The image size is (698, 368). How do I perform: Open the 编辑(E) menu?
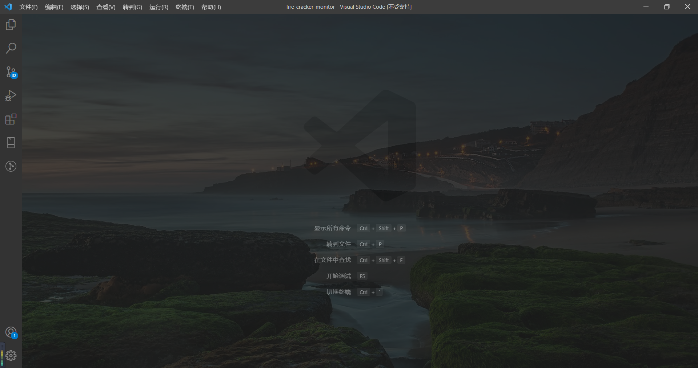tap(54, 7)
